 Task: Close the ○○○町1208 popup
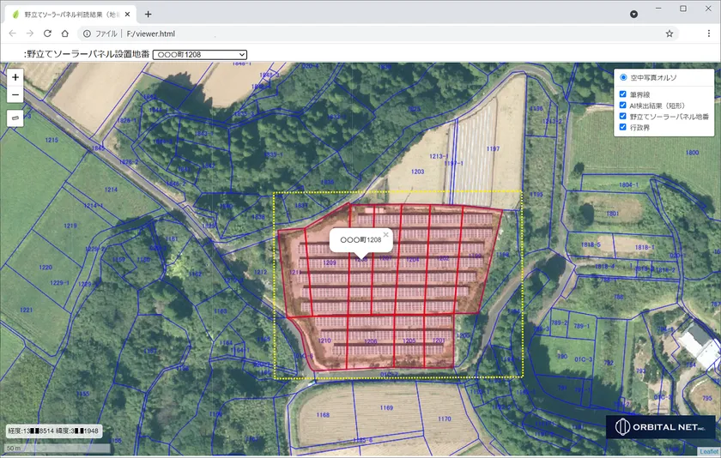[x=386, y=234]
